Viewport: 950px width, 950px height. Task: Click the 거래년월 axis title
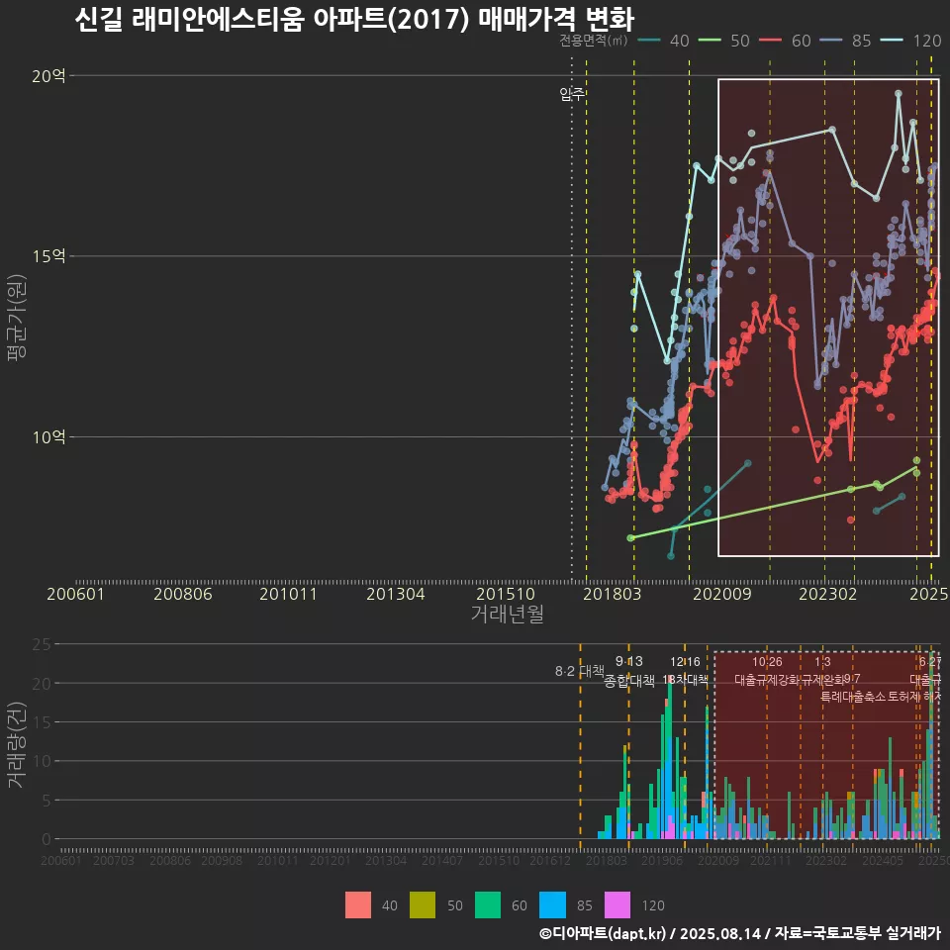507,614
